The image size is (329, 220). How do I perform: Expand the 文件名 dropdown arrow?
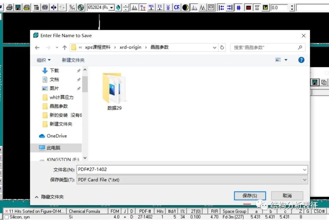click(305, 169)
